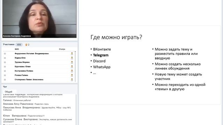Select participant Федорченко Наталия Владимировна

[x=32, y=53]
